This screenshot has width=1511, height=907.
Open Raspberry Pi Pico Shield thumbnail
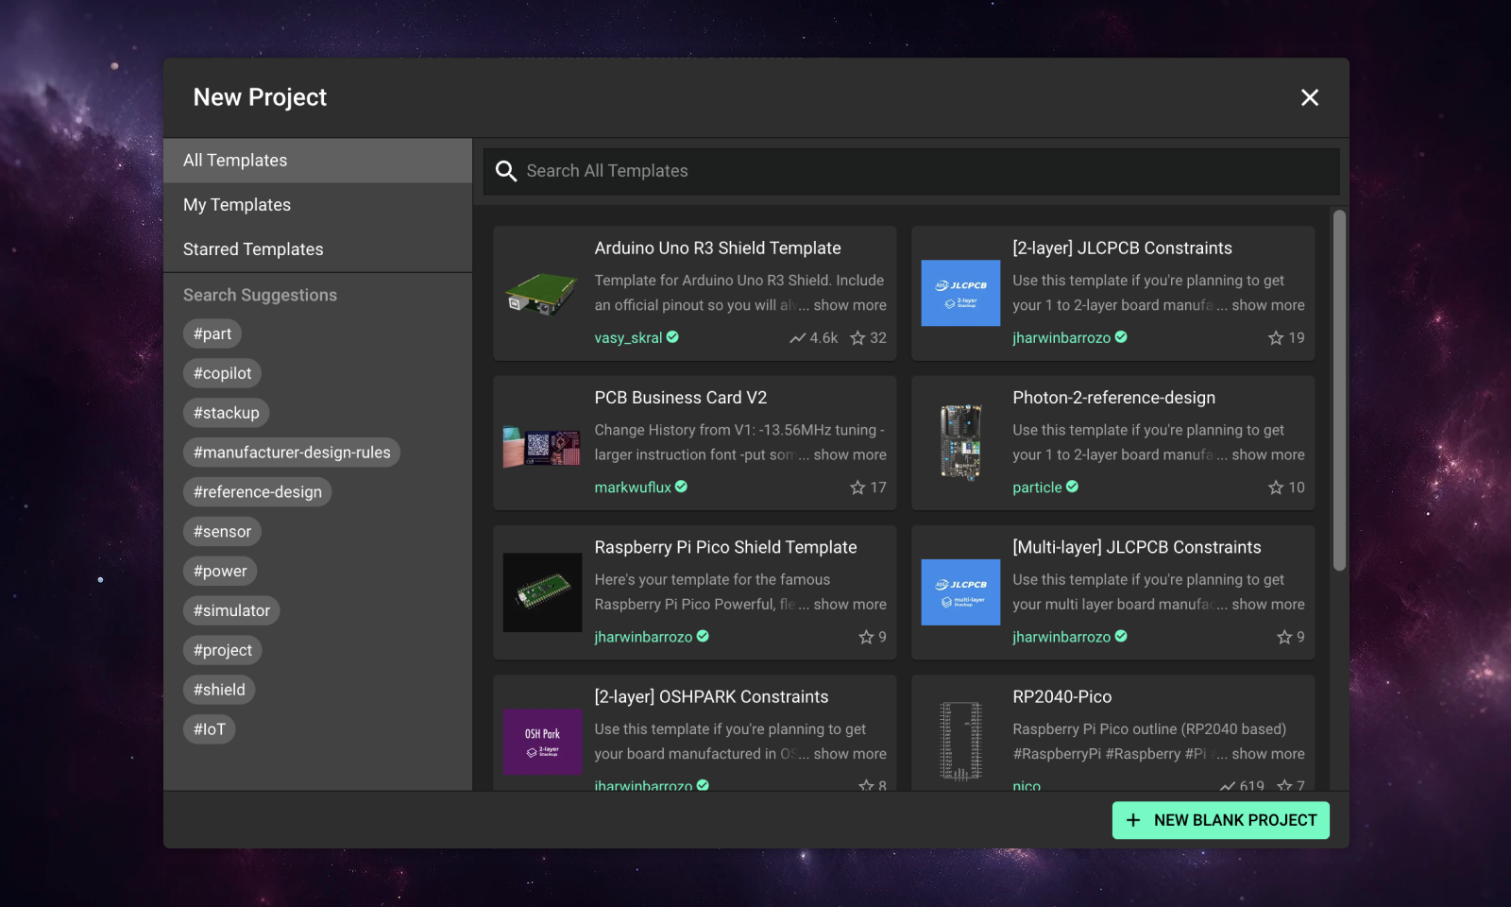542,592
